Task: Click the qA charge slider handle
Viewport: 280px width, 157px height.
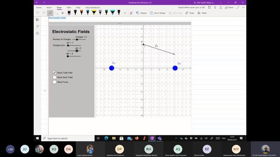Action: tap(77, 51)
